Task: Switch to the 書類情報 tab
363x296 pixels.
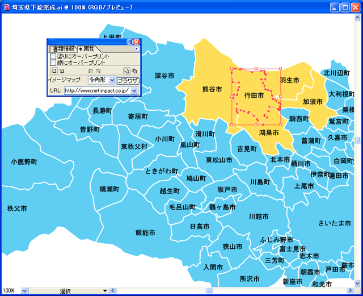Action: click(x=63, y=49)
